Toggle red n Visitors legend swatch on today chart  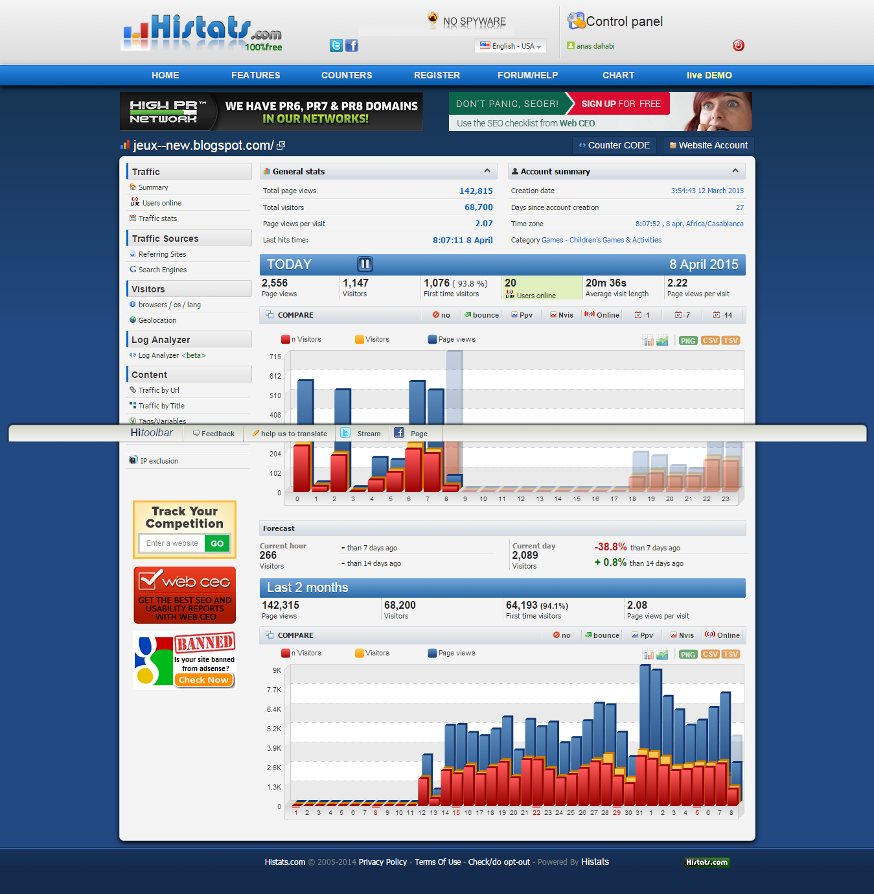pos(286,339)
